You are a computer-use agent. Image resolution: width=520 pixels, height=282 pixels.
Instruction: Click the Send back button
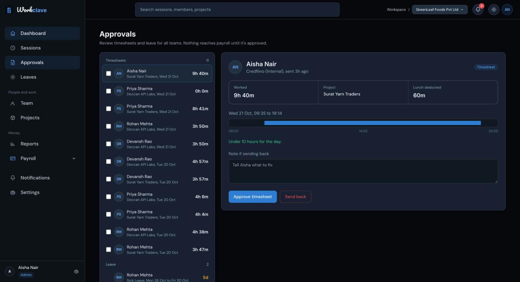pyautogui.click(x=295, y=197)
